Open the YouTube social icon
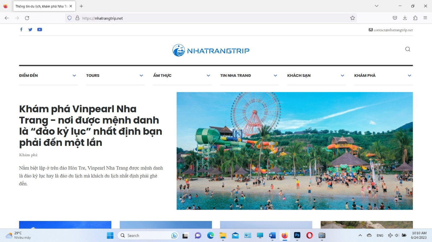The image size is (432, 242). pyautogui.click(x=39, y=29)
